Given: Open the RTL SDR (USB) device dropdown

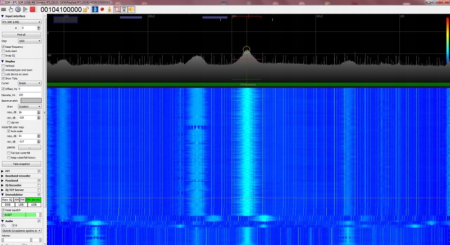Looking at the screenshot, I should [x=21, y=22].
